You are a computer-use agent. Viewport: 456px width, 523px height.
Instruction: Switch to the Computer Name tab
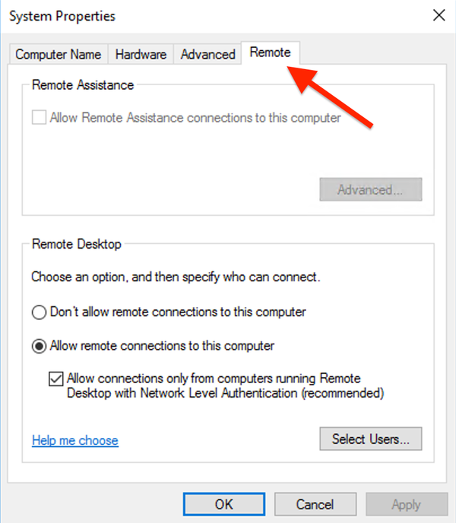point(58,55)
